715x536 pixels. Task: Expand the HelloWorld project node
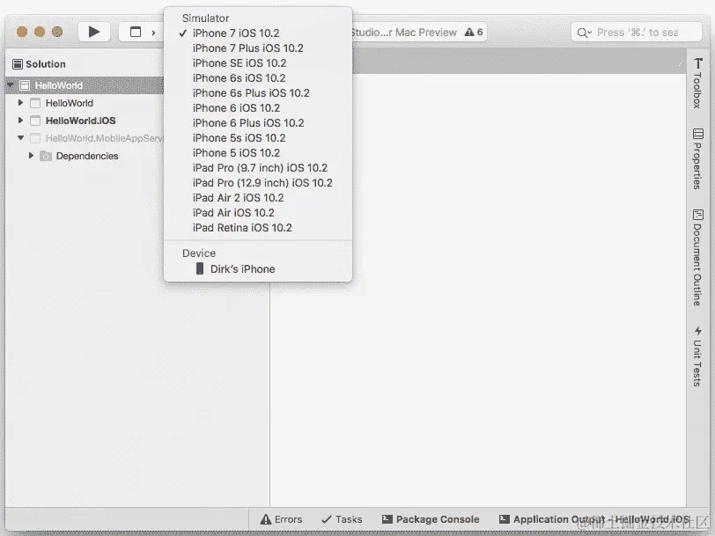(x=20, y=103)
